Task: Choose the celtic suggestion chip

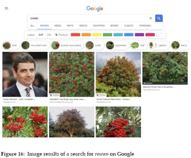Action: (x=95, y=45)
